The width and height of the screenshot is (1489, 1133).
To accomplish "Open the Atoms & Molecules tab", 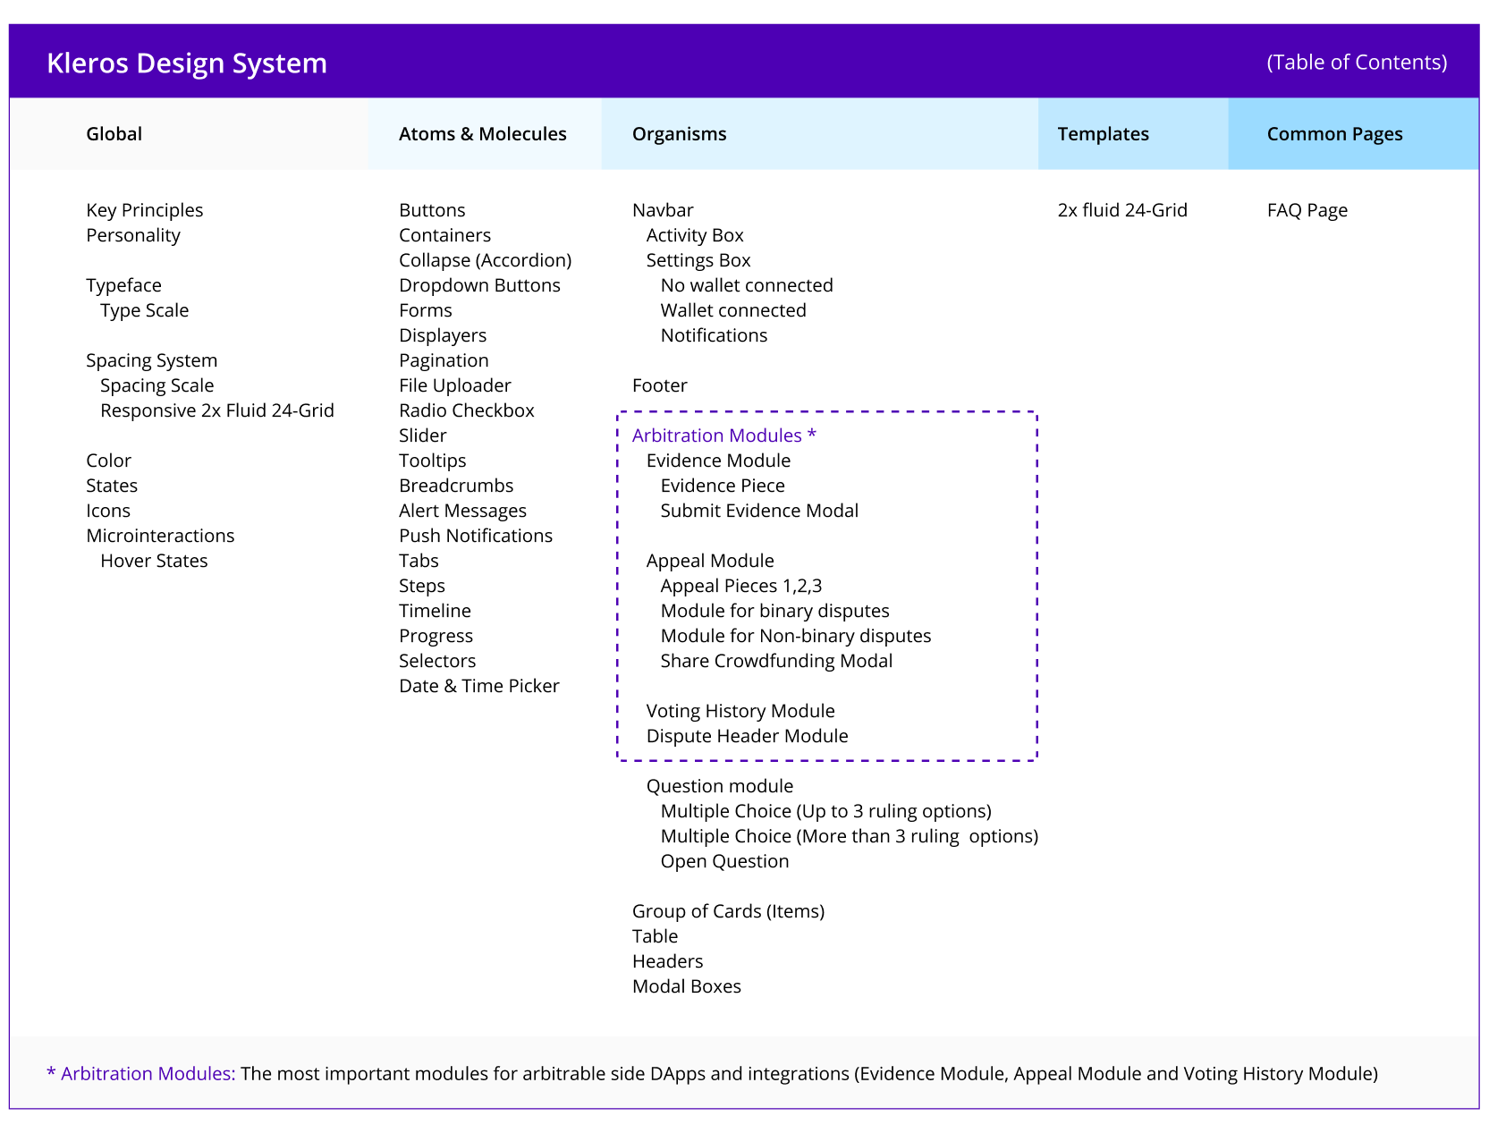I will [x=483, y=133].
